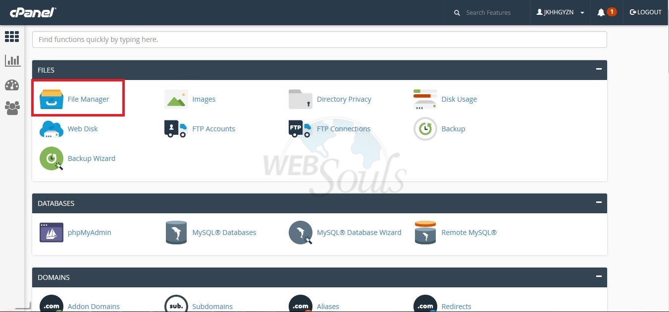The width and height of the screenshot is (669, 312).
Task: Open the phpMyAdmin link
Action: click(x=90, y=233)
